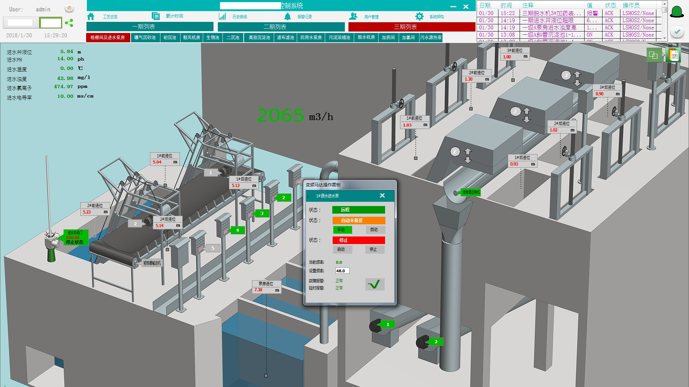Select the 曝气沉砂池 tab

tap(145, 38)
